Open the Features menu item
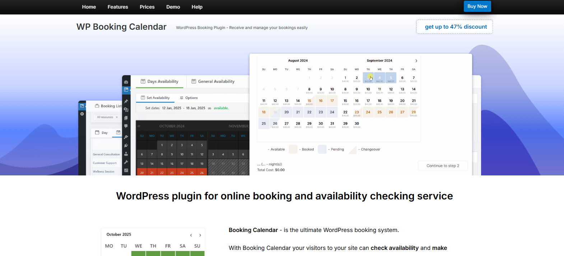 118,7
